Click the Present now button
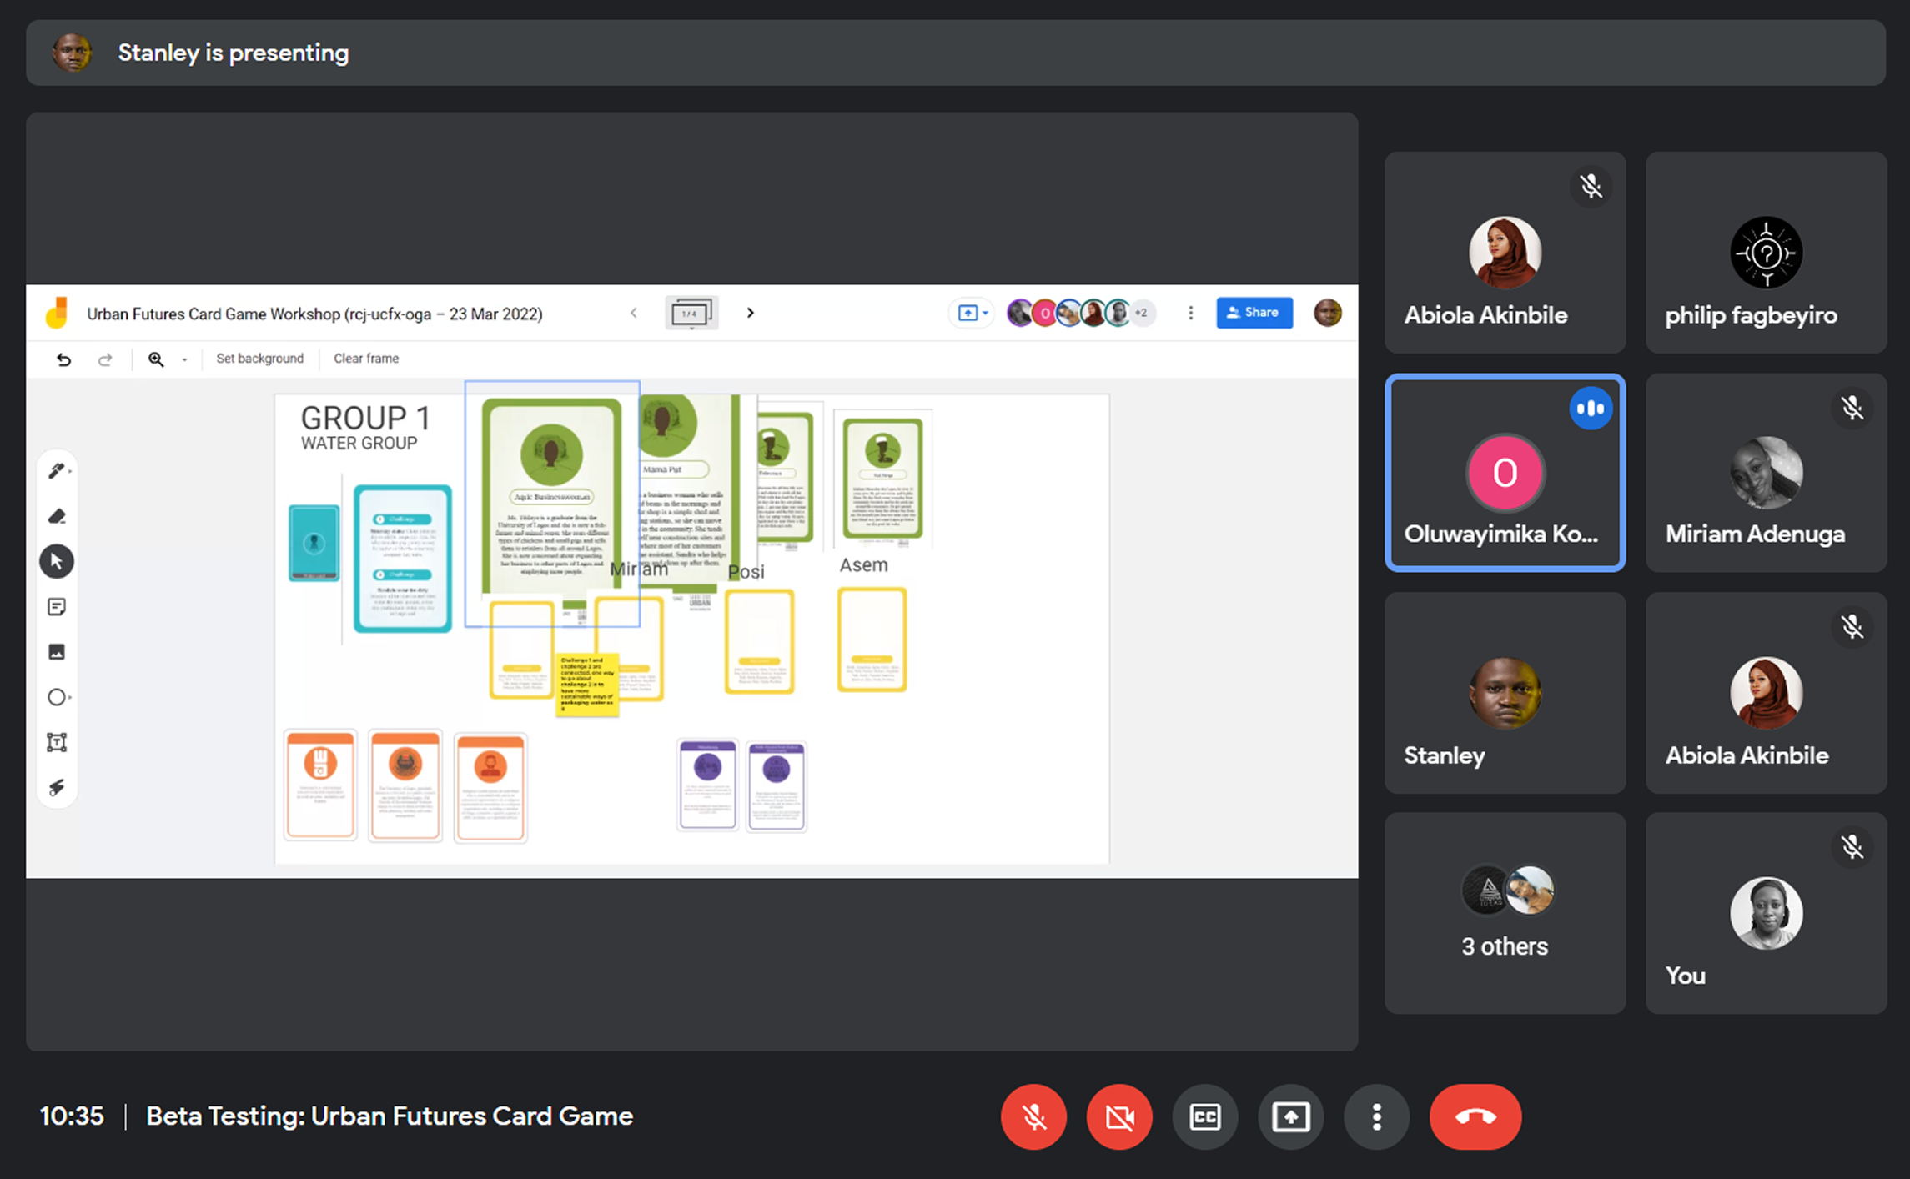The height and width of the screenshot is (1179, 1910). pos(1291,1117)
